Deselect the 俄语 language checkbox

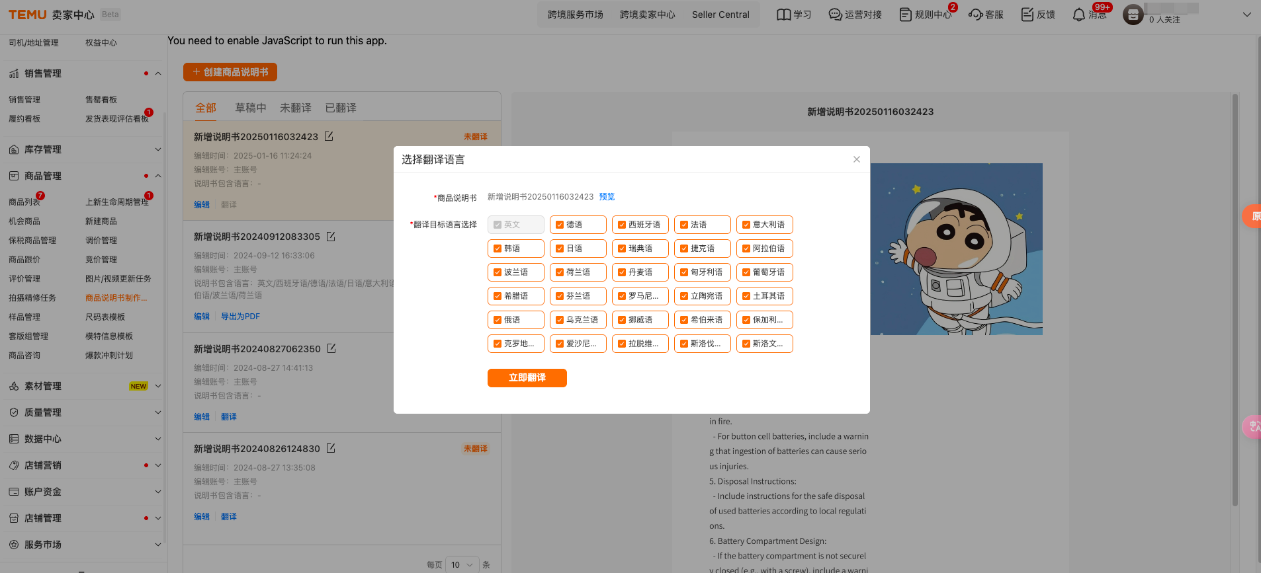(498, 320)
